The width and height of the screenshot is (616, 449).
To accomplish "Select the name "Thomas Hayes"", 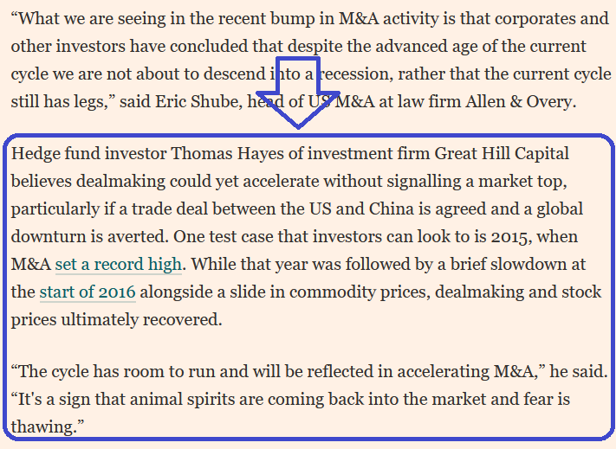I will click(x=219, y=154).
